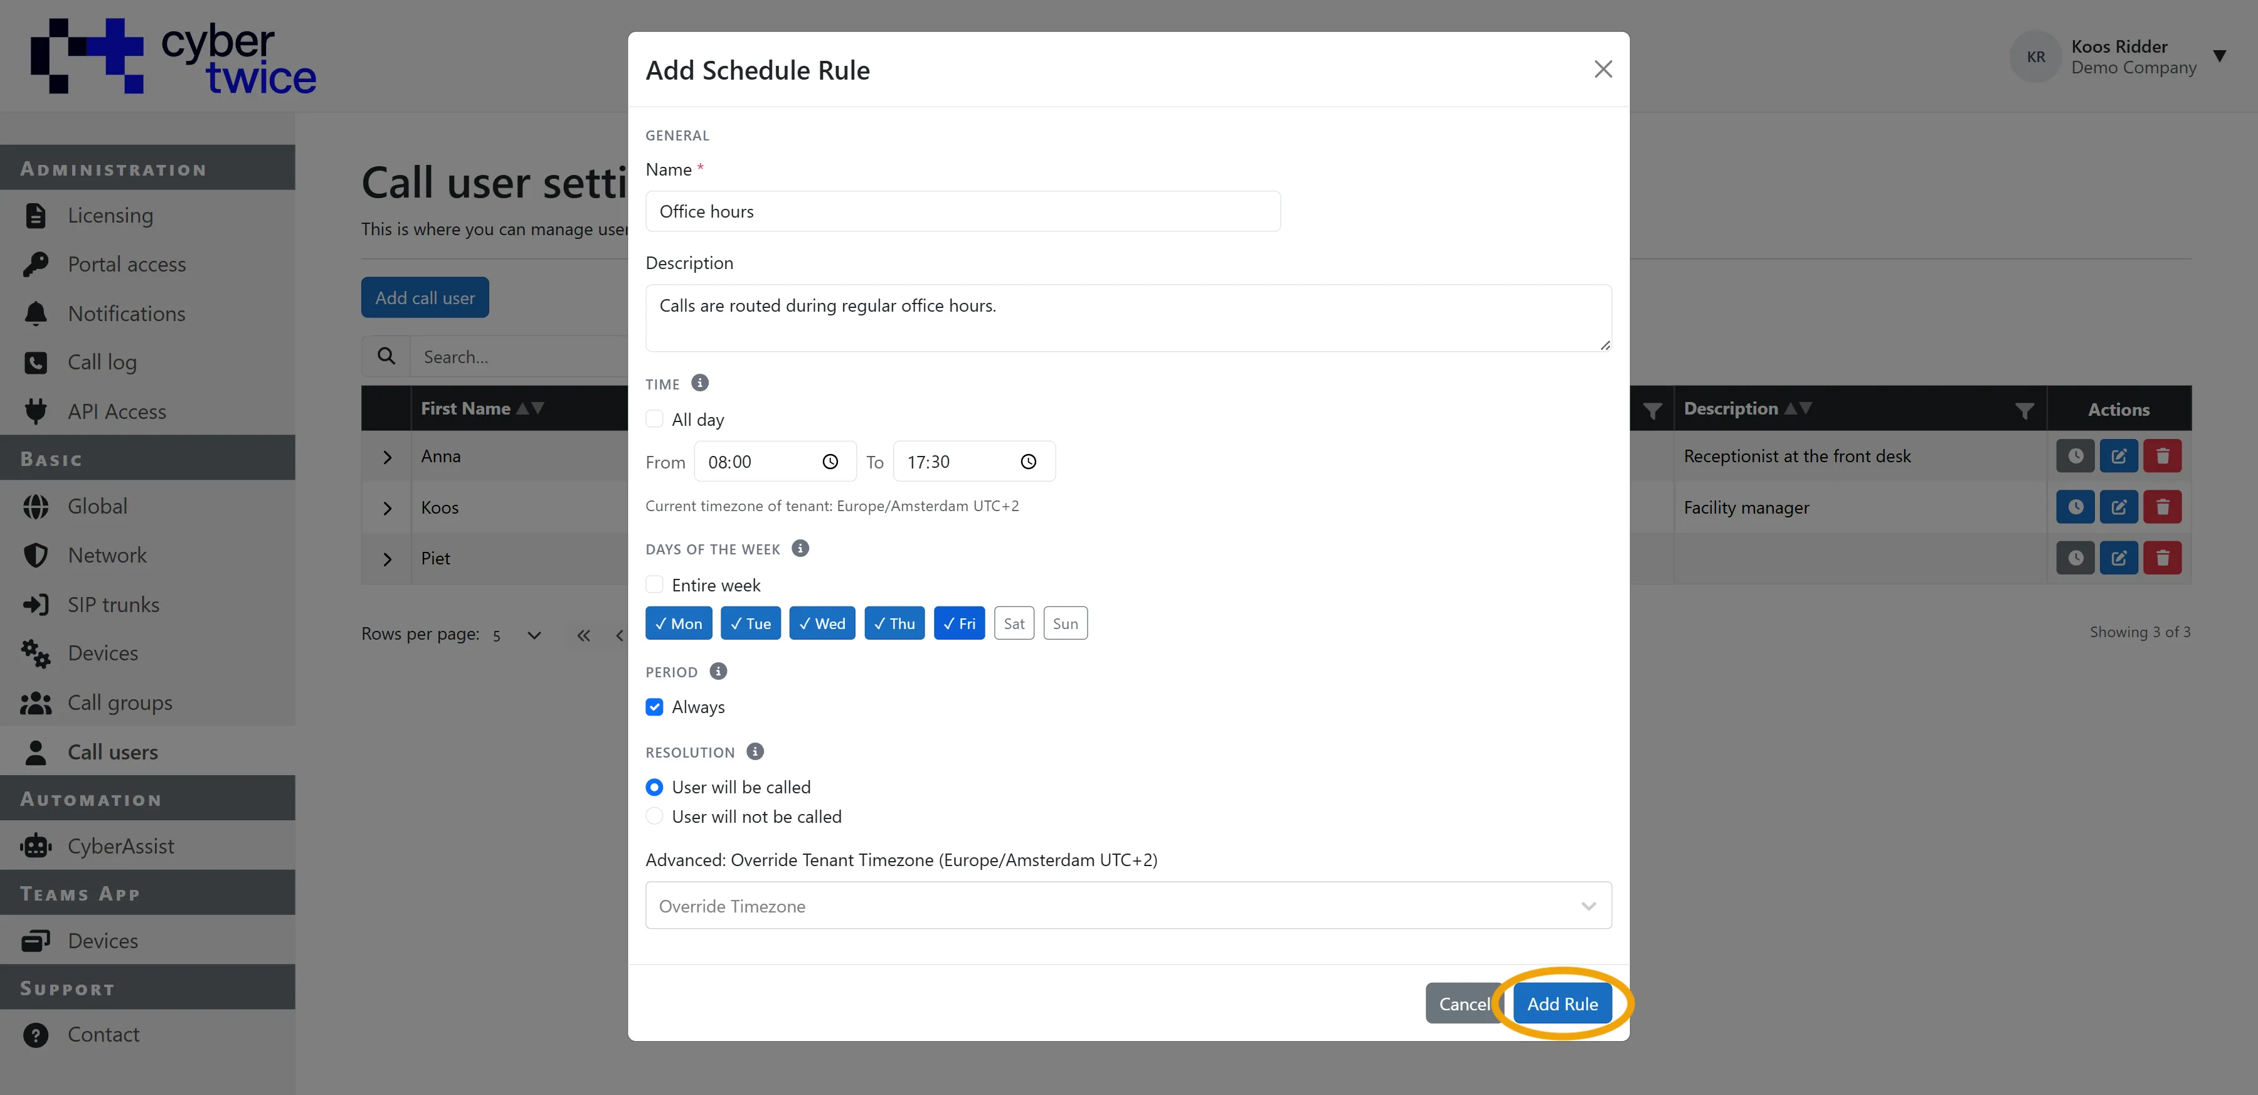The width and height of the screenshot is (2258, 1095).
Task: Click the schedule clock icon in Koos's row
Action: coord(2075,507)
